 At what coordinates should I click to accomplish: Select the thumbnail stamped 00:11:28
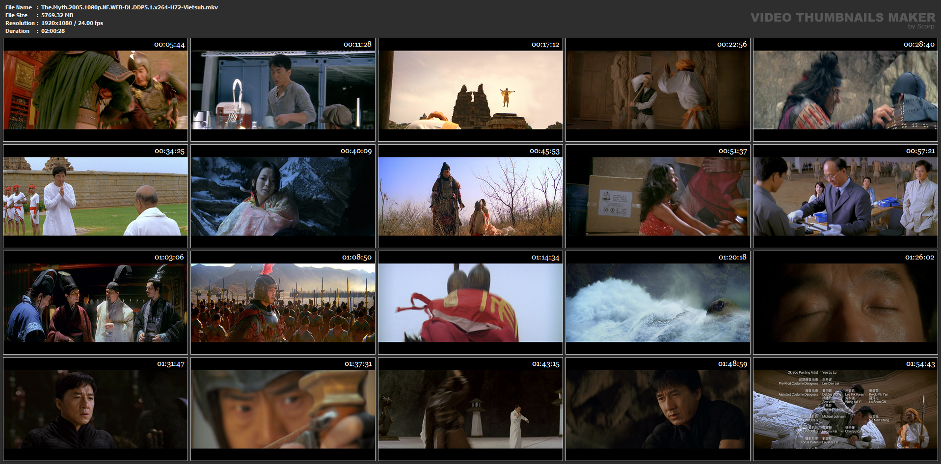pos(283,90)
